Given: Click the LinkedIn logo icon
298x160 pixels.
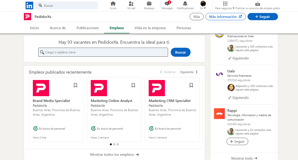Looking at the screenshot, I should [x=29, y=5].
